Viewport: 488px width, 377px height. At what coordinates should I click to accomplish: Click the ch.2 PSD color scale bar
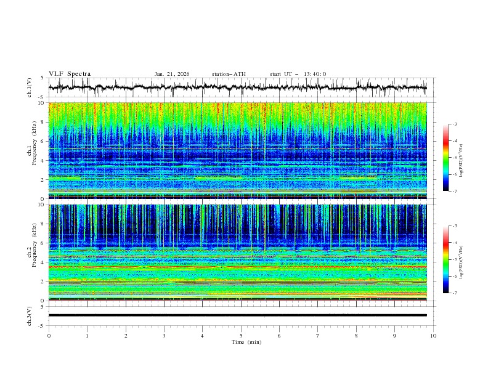[445, 259]
